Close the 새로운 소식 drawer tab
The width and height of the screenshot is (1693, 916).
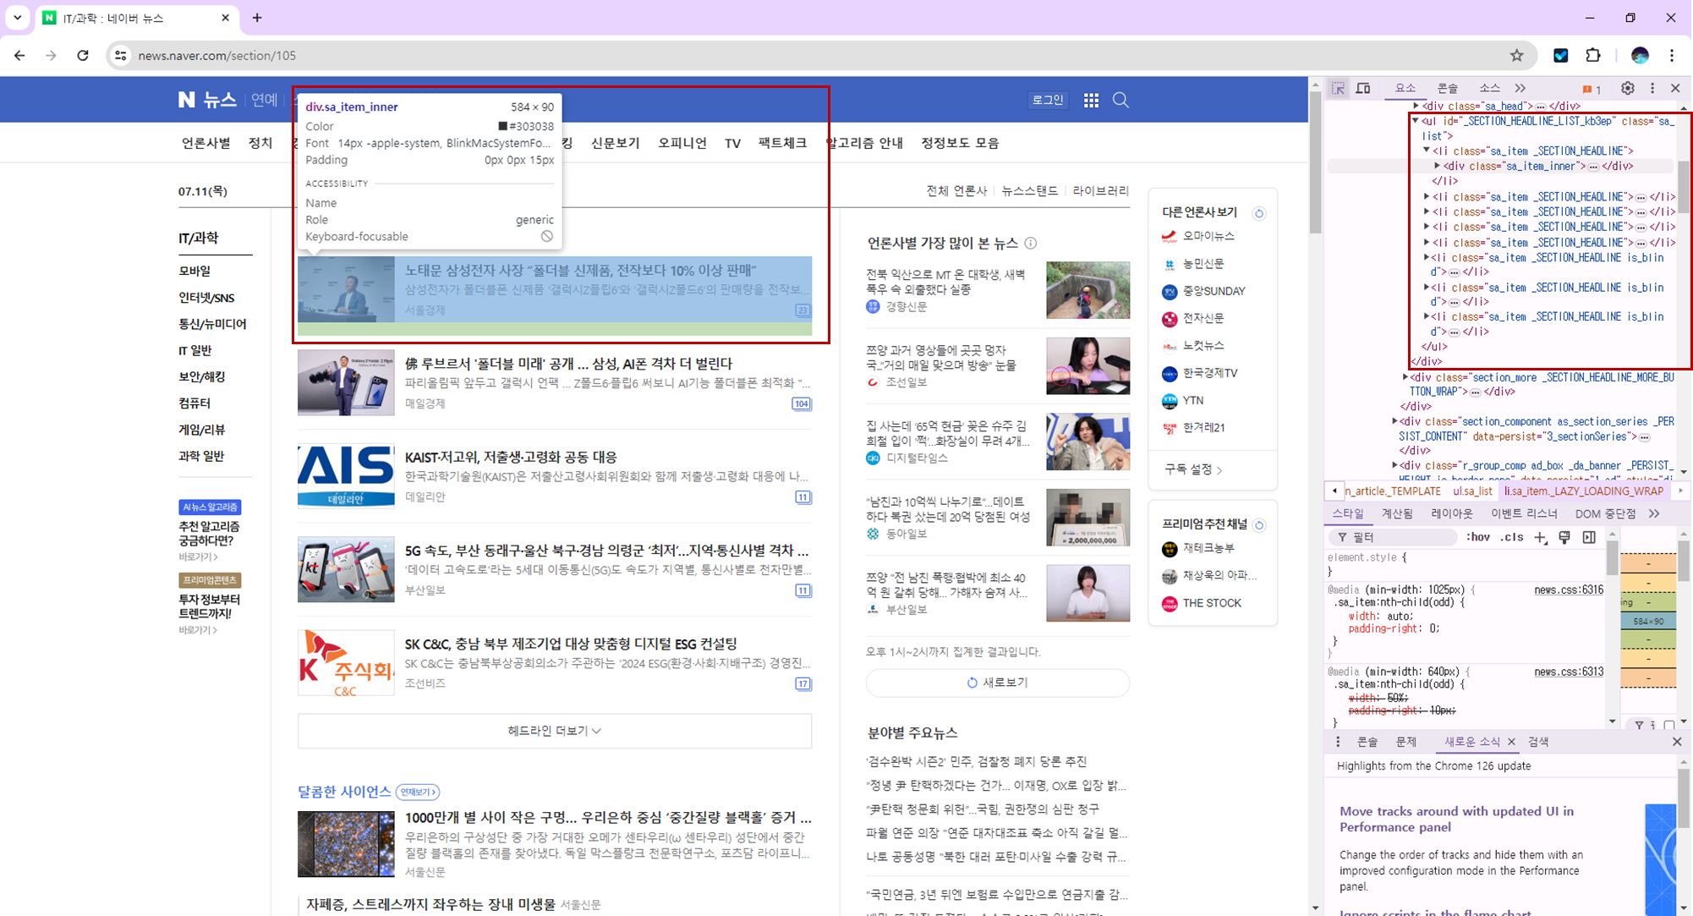[1511, 742]
